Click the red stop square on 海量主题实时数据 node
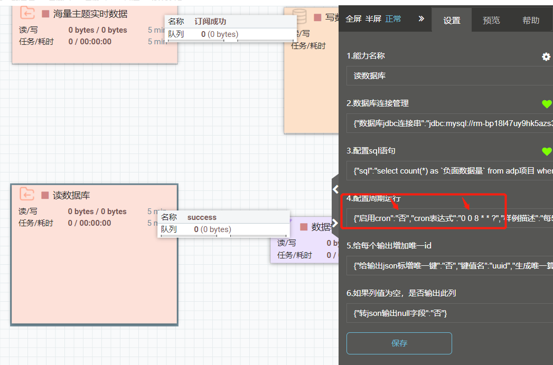This screenshot has width=553, height=365. click(x=46, y=14)
